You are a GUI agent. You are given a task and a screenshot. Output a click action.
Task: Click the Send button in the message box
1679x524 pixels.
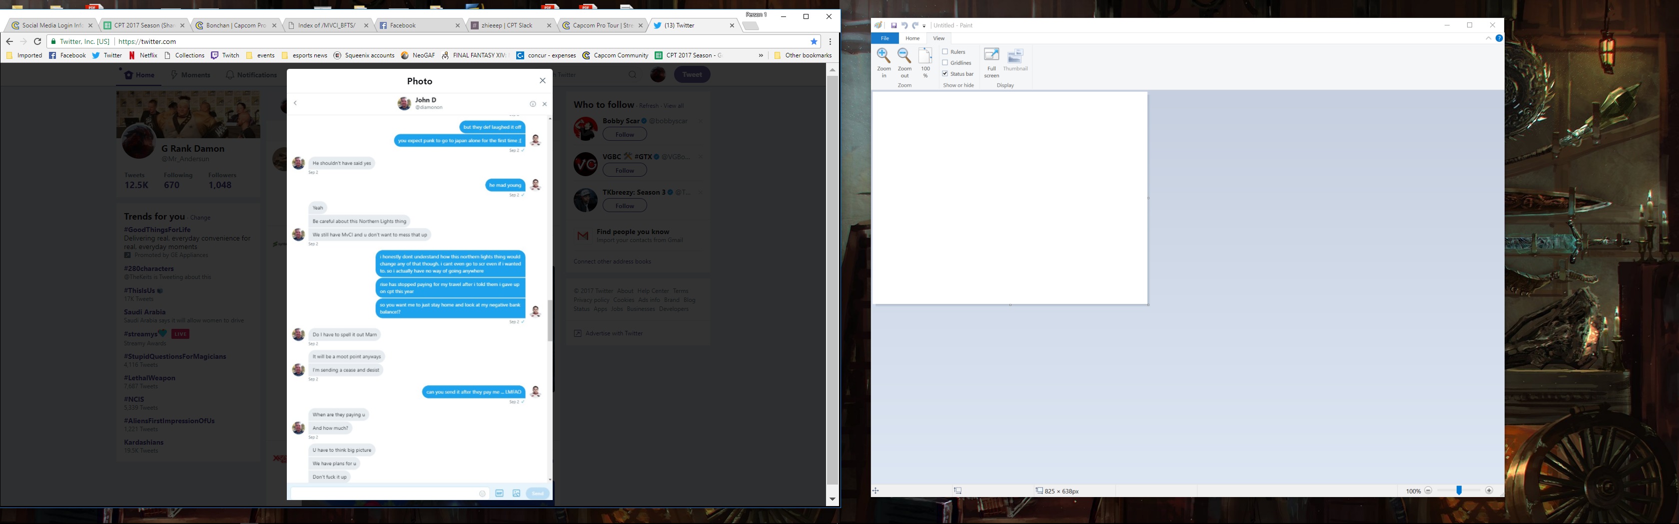point(538,494)
